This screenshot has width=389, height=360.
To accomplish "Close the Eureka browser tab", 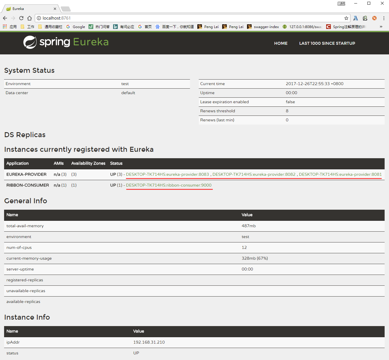I will coord(55,9).
